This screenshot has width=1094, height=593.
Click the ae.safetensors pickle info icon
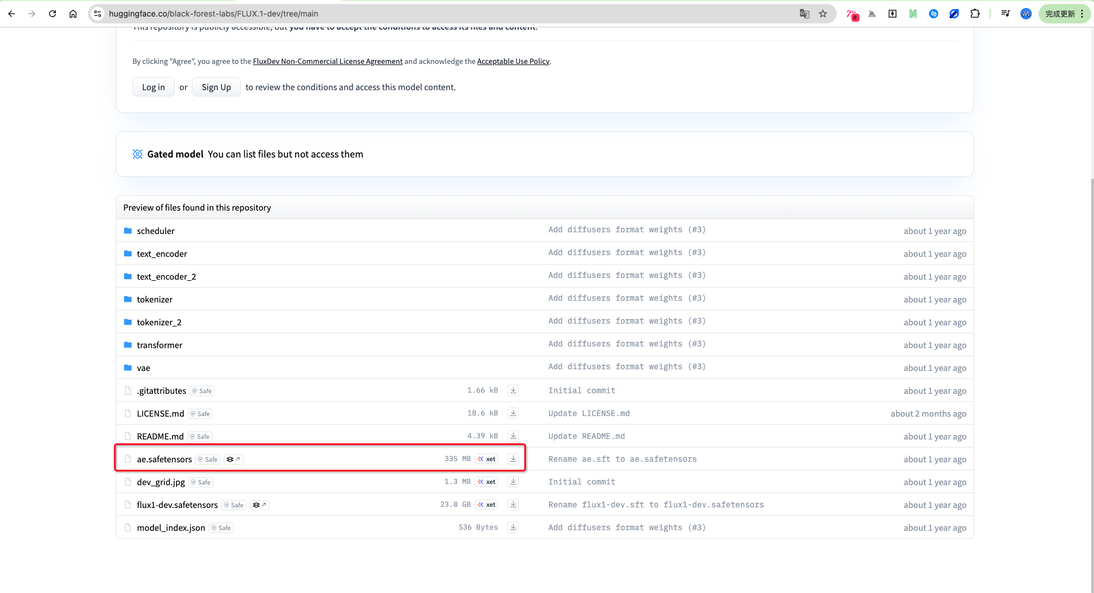coord(233,459)
